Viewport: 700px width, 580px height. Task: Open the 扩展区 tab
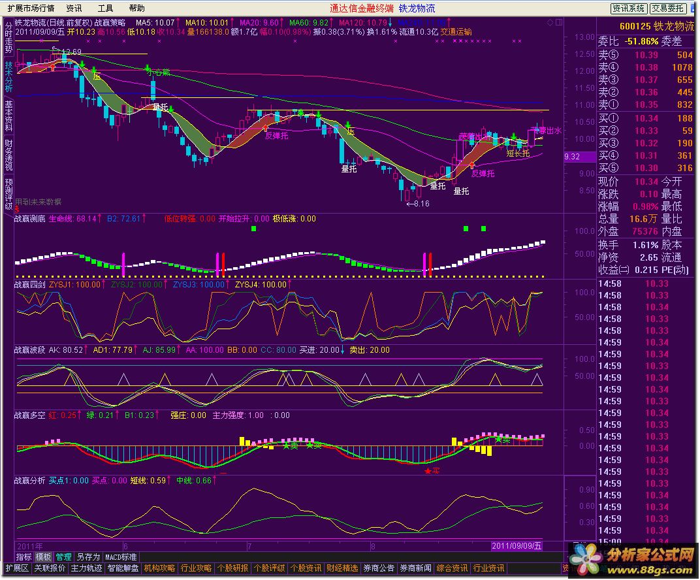coord(17,568)
